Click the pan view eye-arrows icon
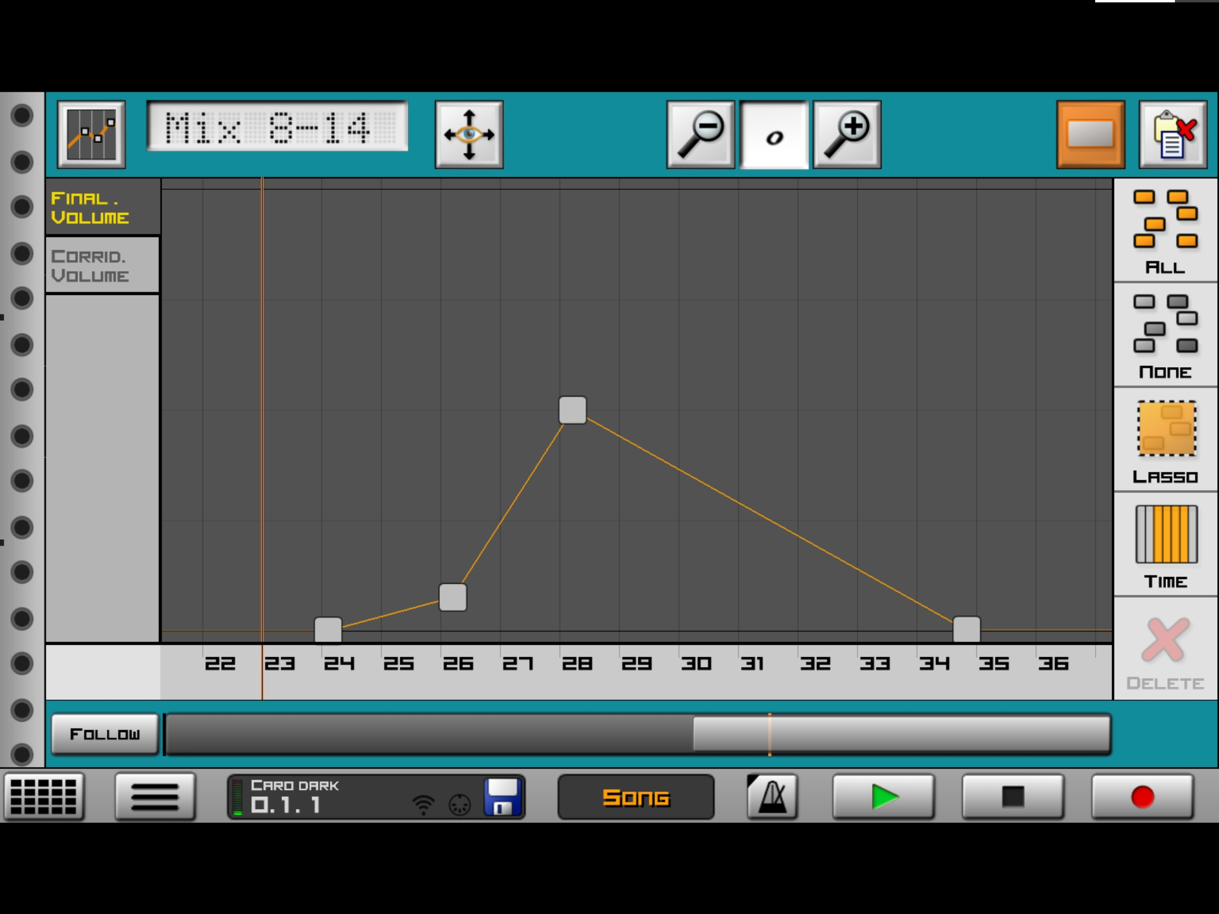1219x914 pixels. pos(469,134)
